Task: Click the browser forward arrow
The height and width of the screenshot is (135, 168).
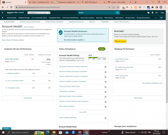Action: click(x=7, y=7)
